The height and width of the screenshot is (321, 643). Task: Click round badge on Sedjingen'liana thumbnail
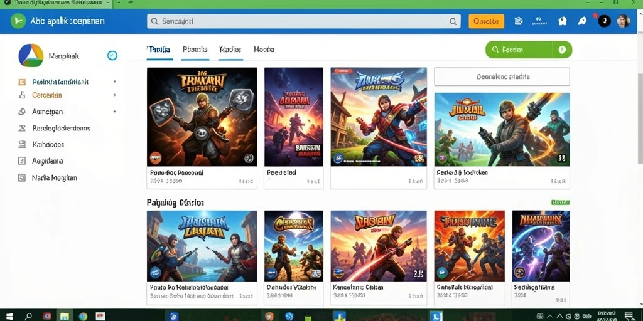pos(521,273)
